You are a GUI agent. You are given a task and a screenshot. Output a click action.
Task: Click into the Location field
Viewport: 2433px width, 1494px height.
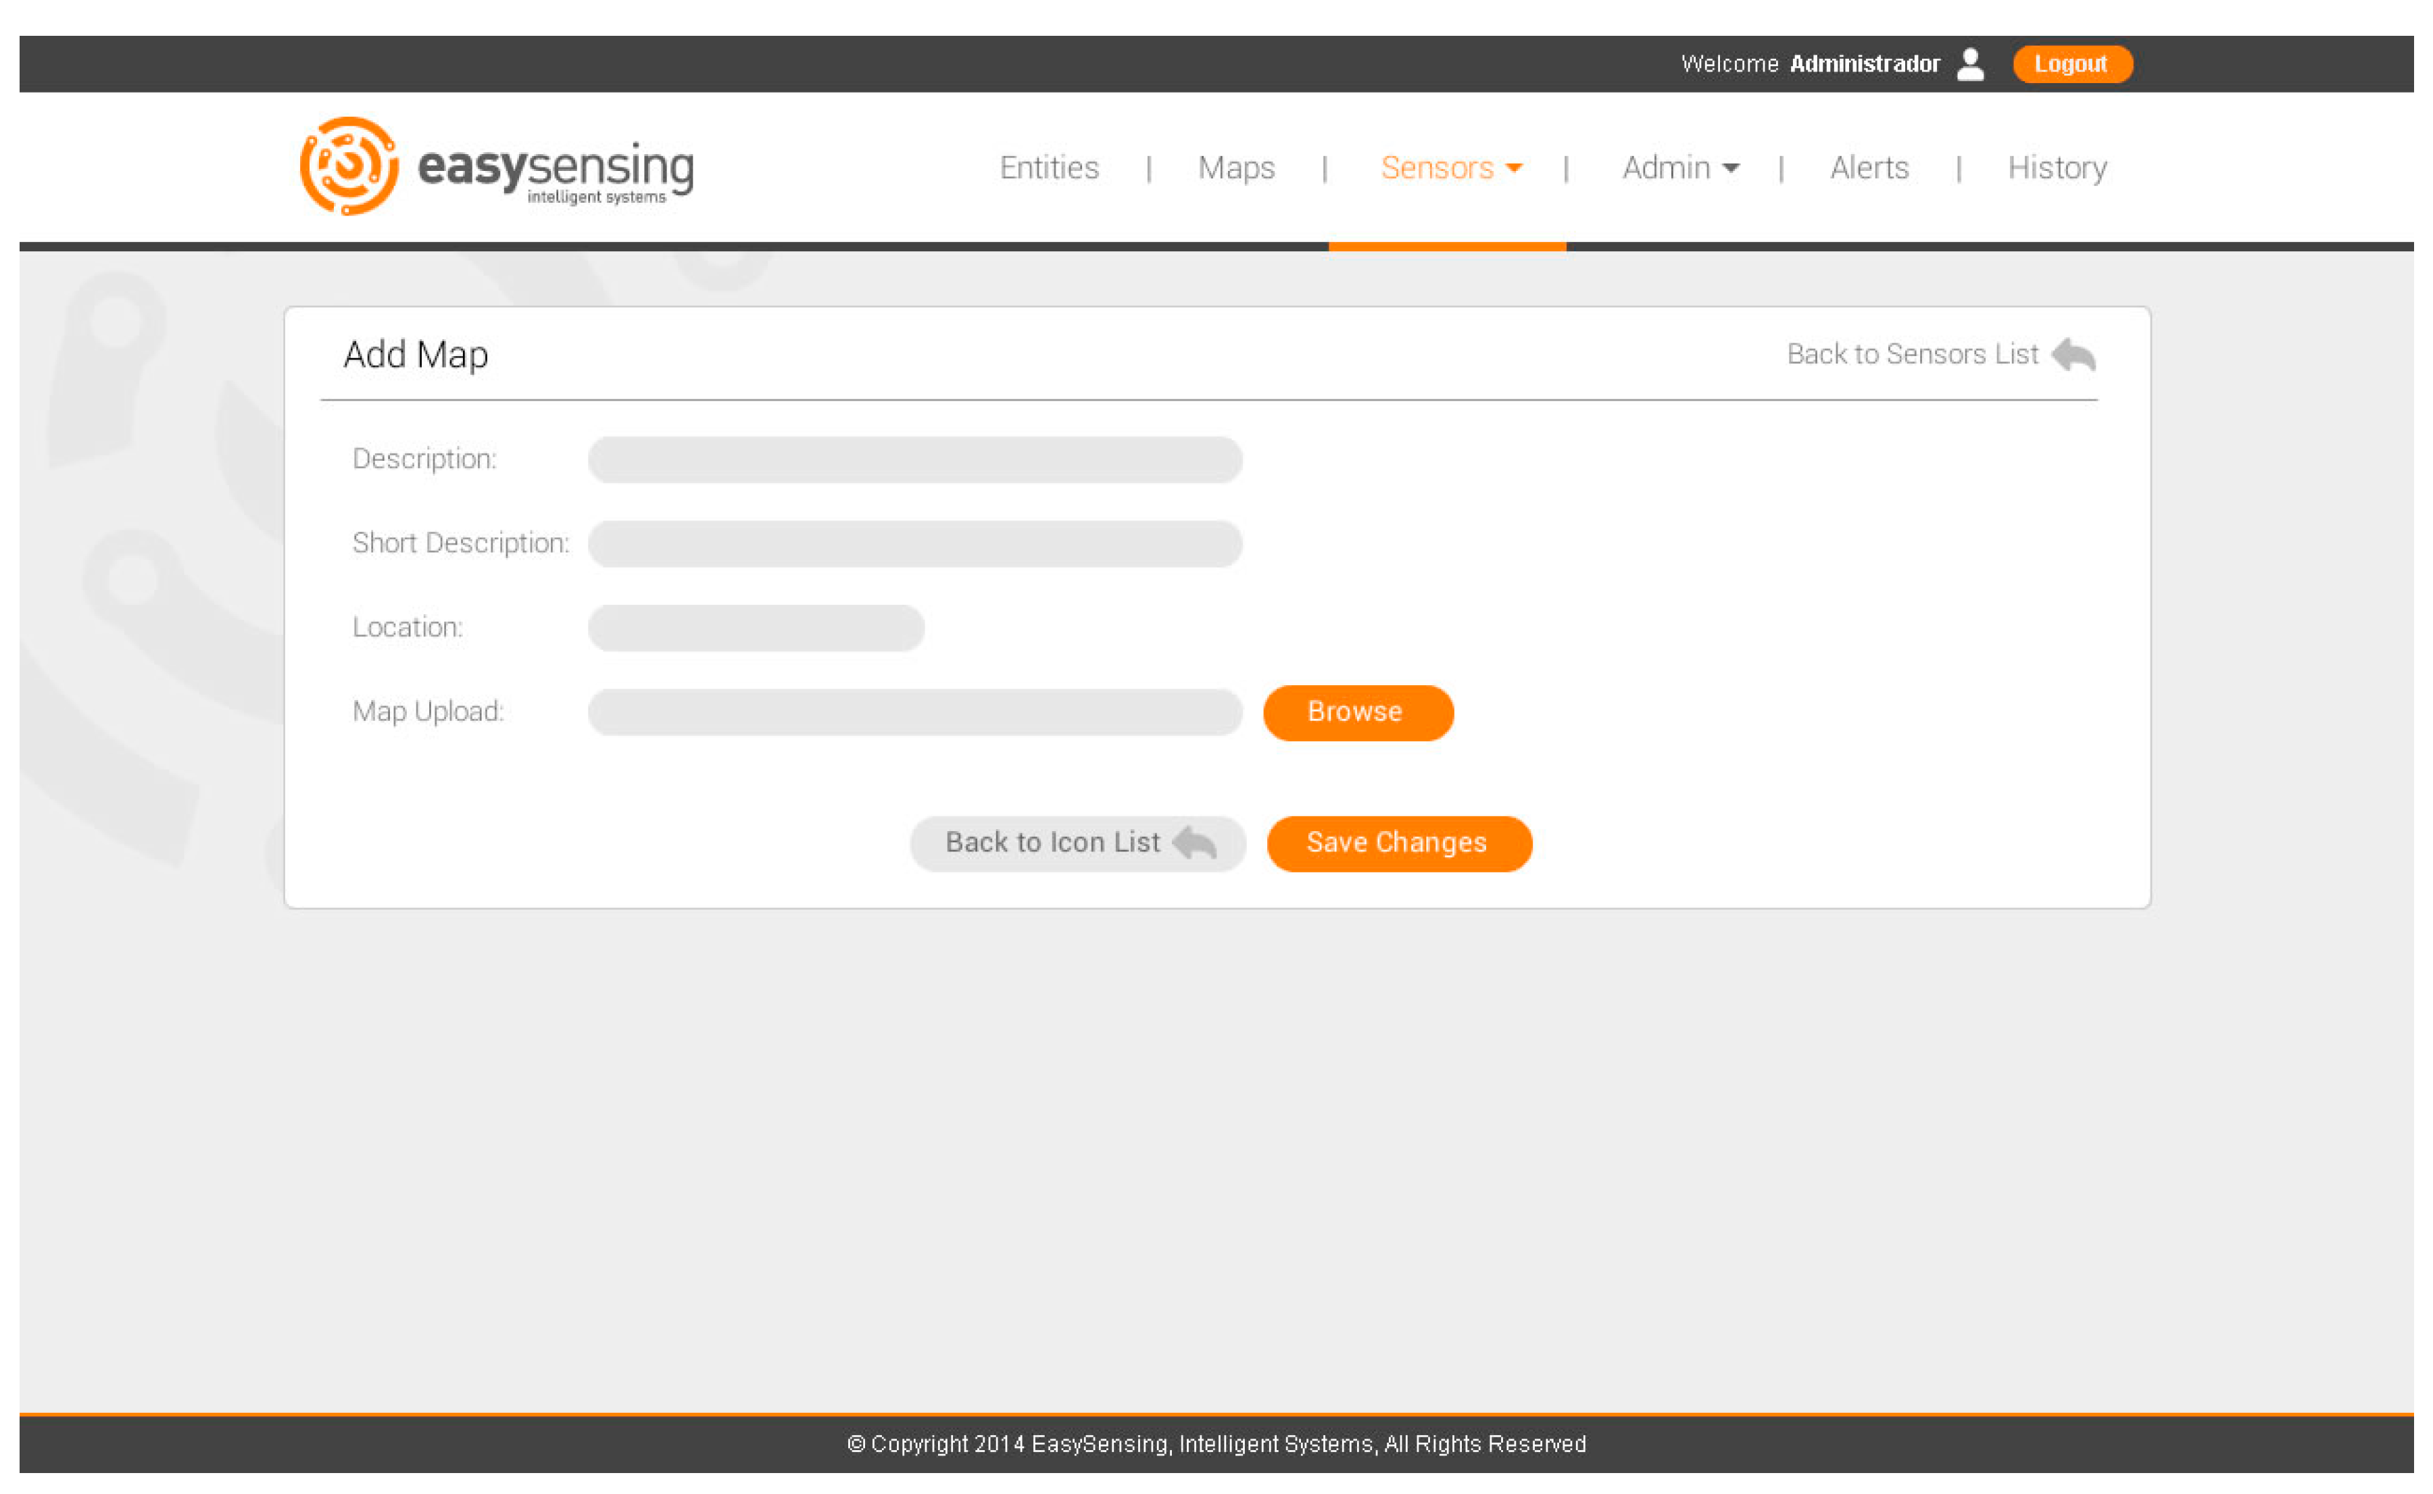click(755, 628)
